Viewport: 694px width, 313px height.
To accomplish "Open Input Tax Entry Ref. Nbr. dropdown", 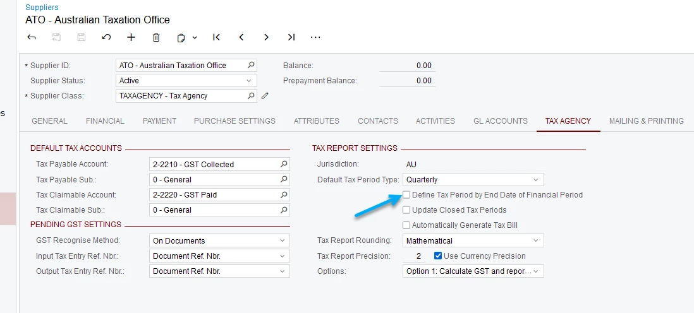I will coord(283,256).
